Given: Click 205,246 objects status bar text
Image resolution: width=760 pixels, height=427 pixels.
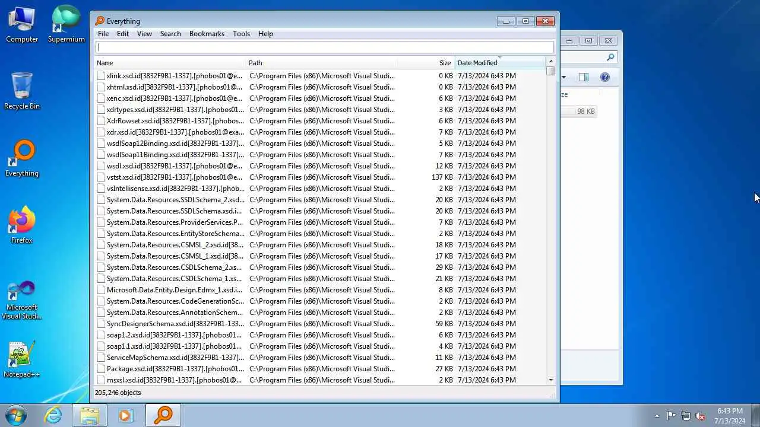Looking at the screenshot, I should (118, 393).
